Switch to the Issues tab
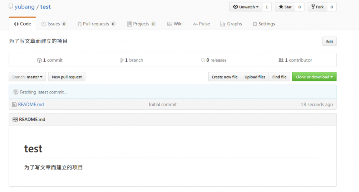 coord(54,24)
